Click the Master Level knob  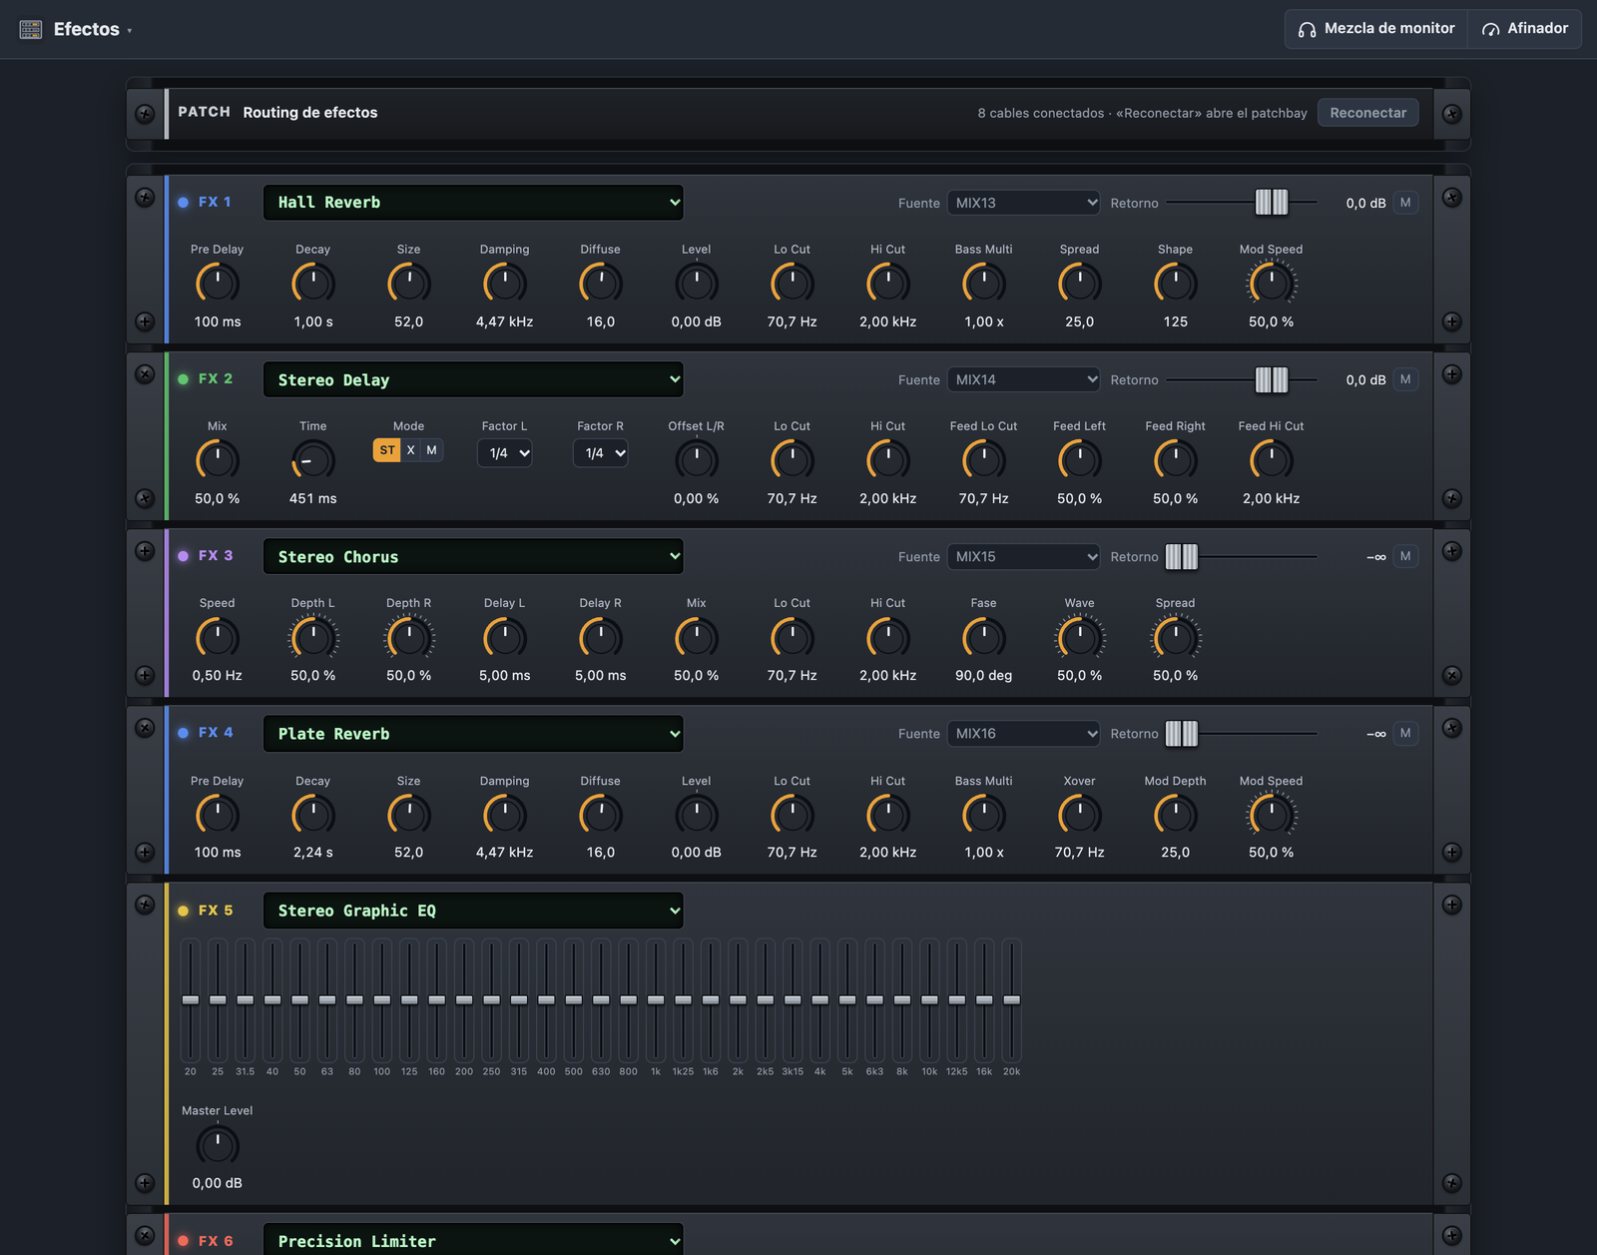click(218, 1145)
